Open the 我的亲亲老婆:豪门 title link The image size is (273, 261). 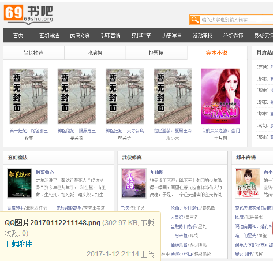pyautogui.click(x=220, y=131)
